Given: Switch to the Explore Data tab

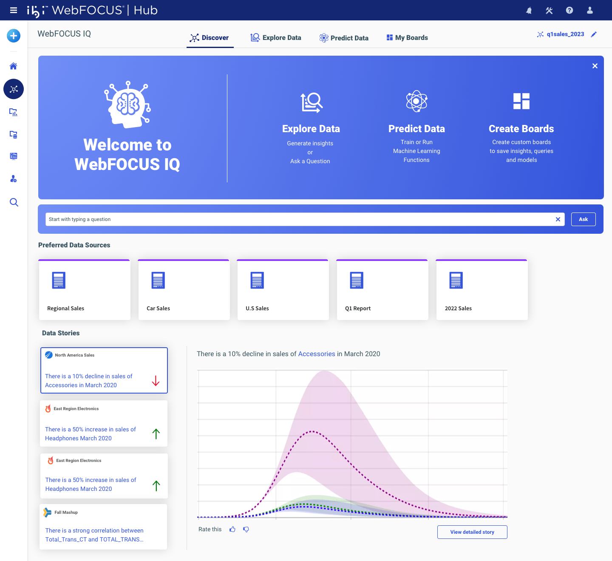Looking at the screenshot, I should [x=276, y=38].
